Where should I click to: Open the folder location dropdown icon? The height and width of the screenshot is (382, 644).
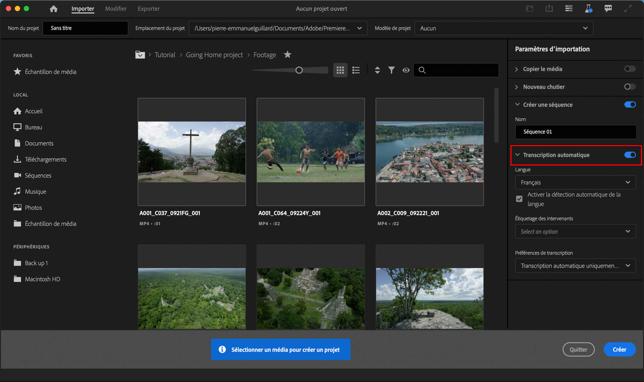(x=140, y=55)
